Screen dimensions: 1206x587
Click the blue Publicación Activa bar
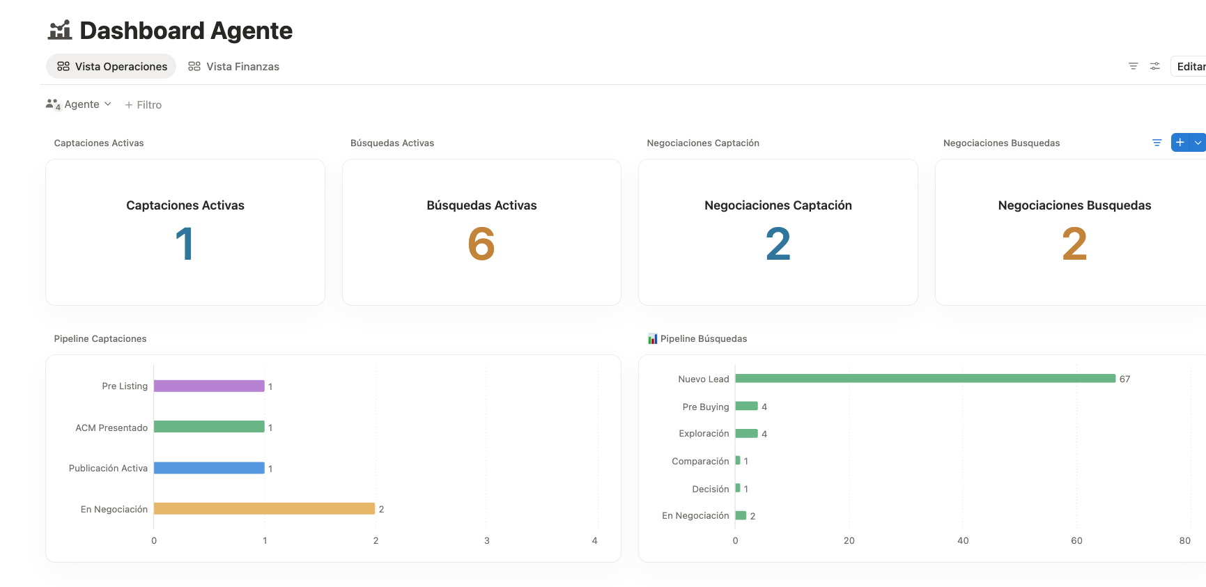[x=209, y=468]
